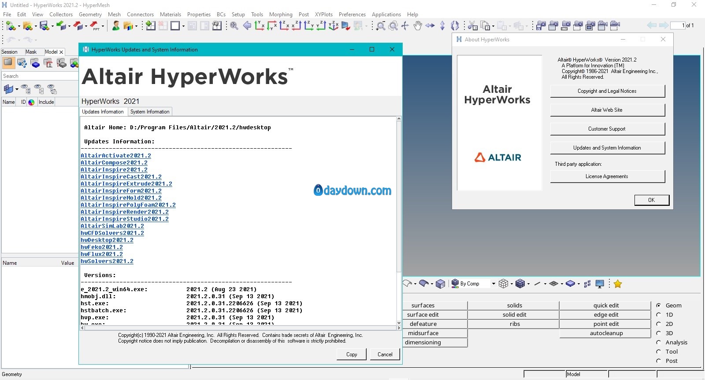Click the Reverse display eye icon in browser

pos(52,89)
